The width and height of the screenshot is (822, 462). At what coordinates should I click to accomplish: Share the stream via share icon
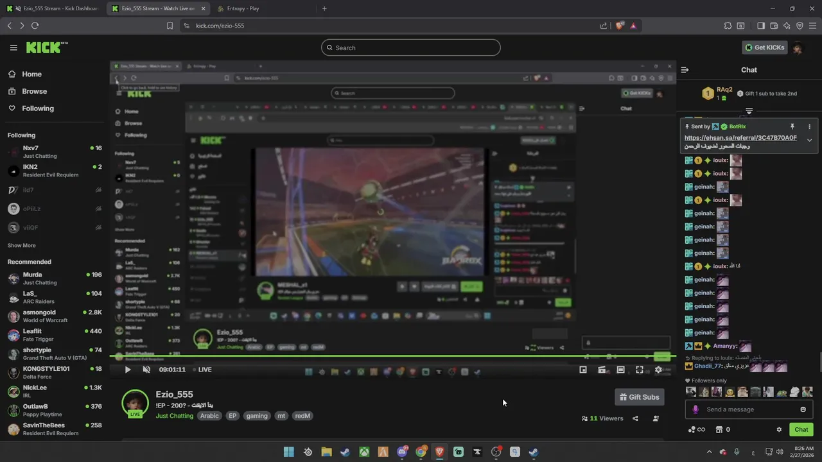point(635,418)
